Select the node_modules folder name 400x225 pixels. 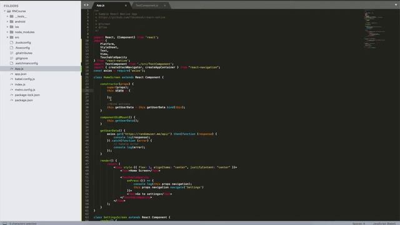click(x=24, y=32)
